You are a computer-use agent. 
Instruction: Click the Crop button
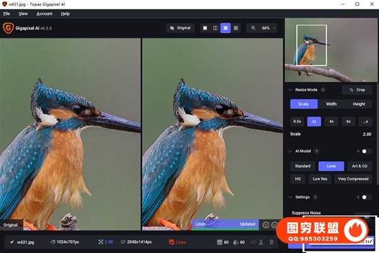[357, 90]
